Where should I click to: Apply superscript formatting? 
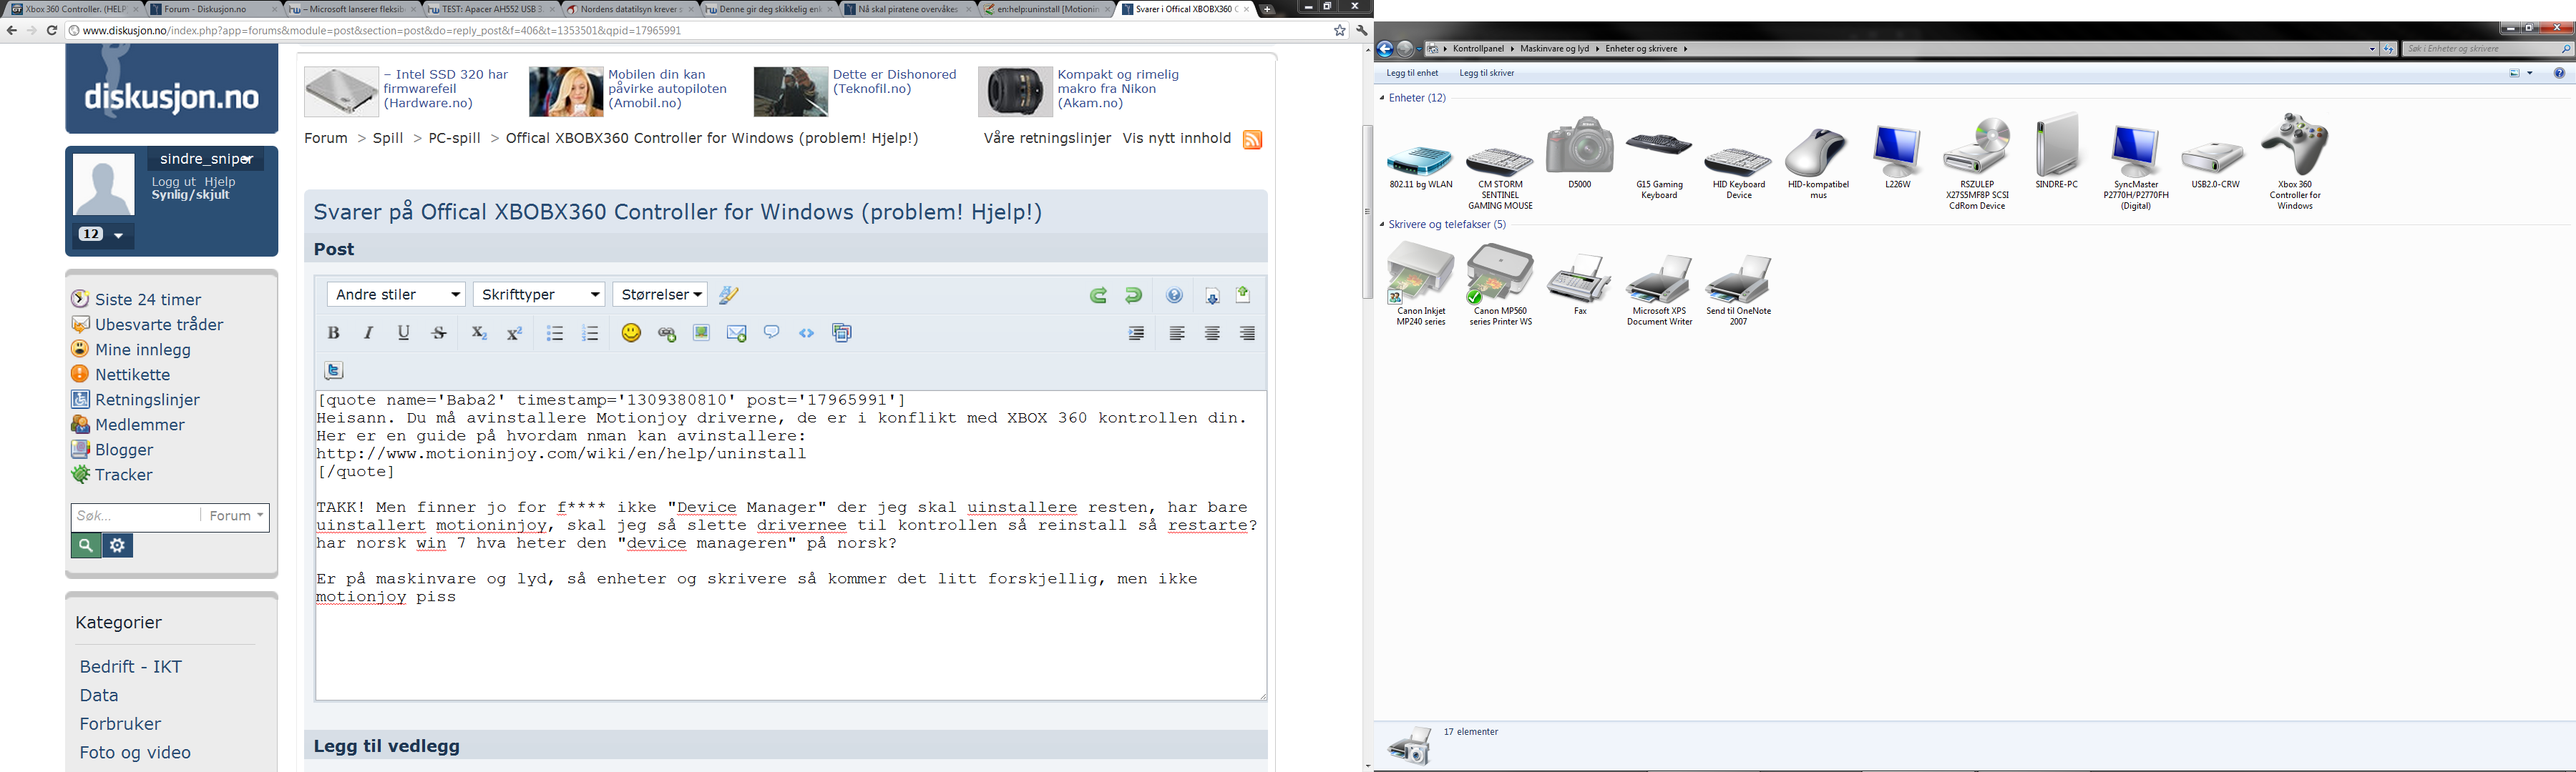[514, 332]
